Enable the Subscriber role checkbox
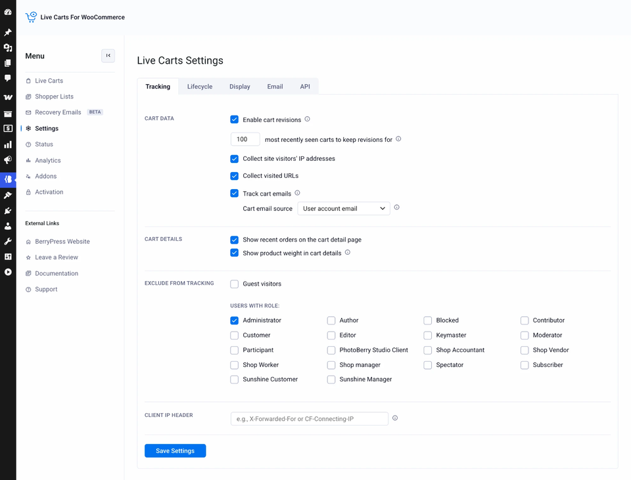This screenshot has height=480, width=631. coord(525,365)
